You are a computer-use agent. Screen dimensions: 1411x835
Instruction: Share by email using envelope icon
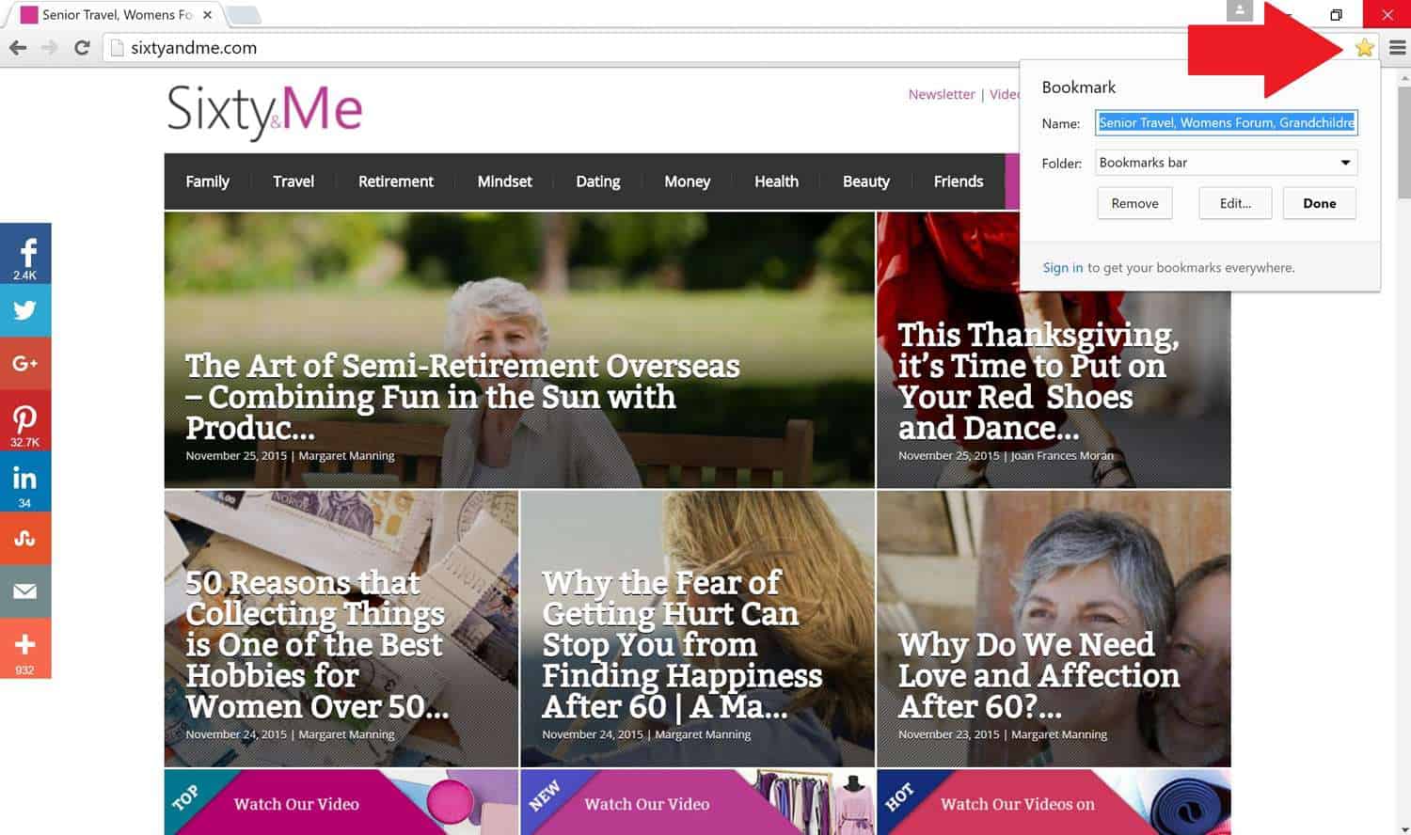[25, 591]
